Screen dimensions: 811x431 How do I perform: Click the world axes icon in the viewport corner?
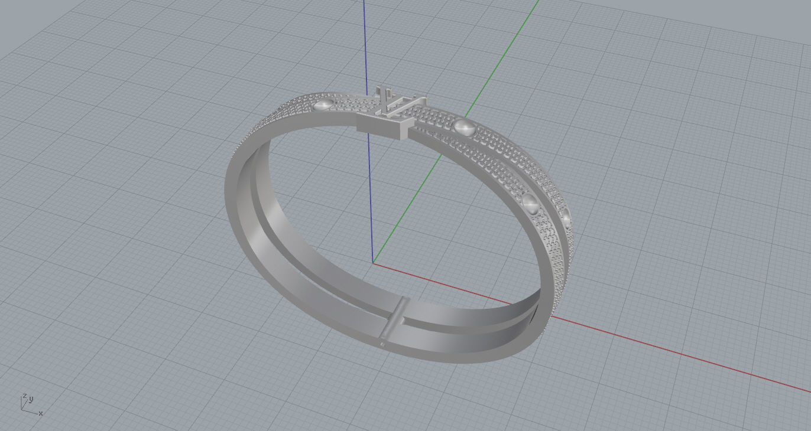(31, 404)
